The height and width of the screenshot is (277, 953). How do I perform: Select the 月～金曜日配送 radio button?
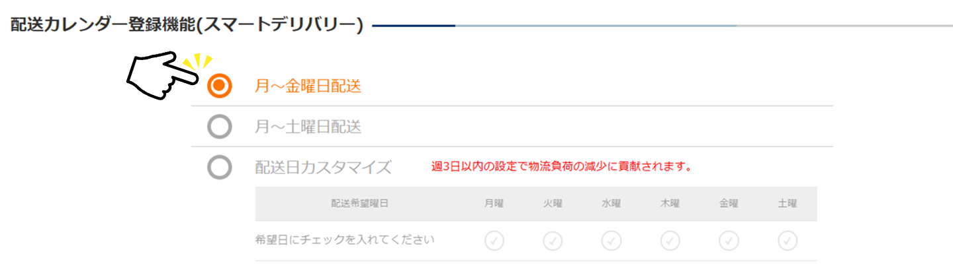[219, 86]
